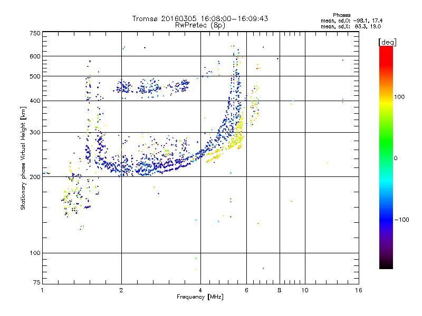Click the 'Stationary phase Virtual Height [km]' axis label
This screenshot has width=422, height=316.
click(23, 158)
